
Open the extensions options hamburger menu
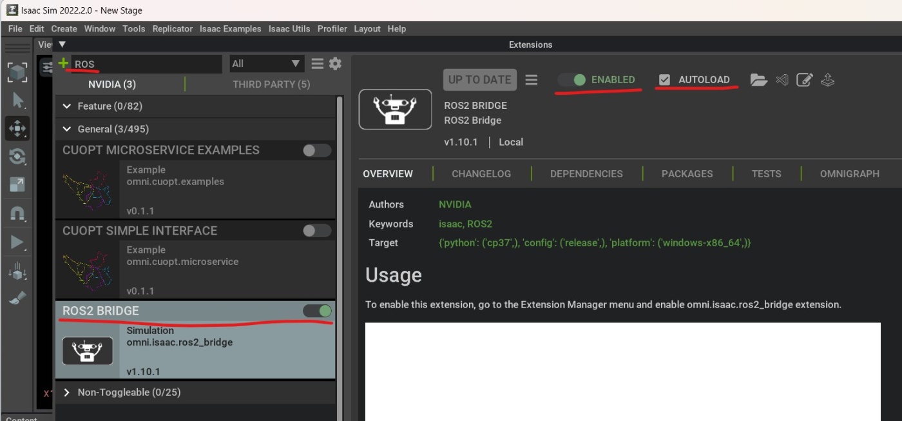[x=318, y=63]
